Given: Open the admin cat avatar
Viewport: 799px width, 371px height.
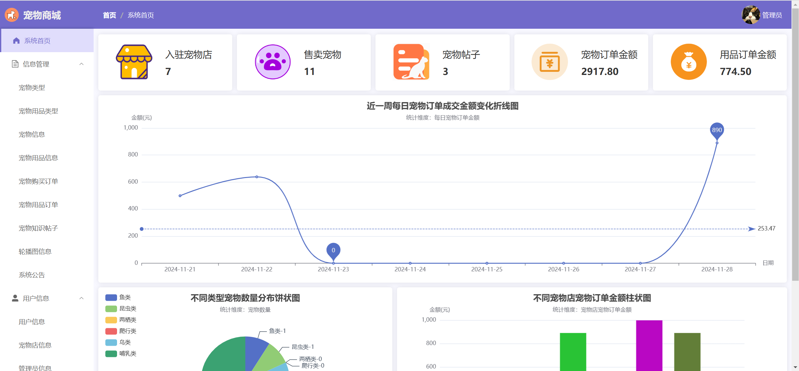Looking at the screenshot, I should pyautogui.click(x=751, y=15).
